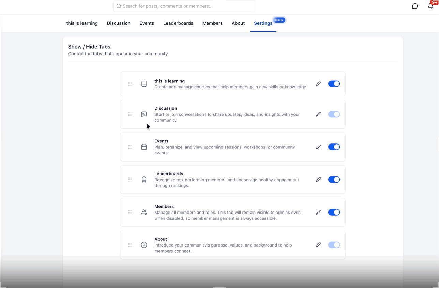
Task: Click the search magnifier icon
Action: (119, 6)
